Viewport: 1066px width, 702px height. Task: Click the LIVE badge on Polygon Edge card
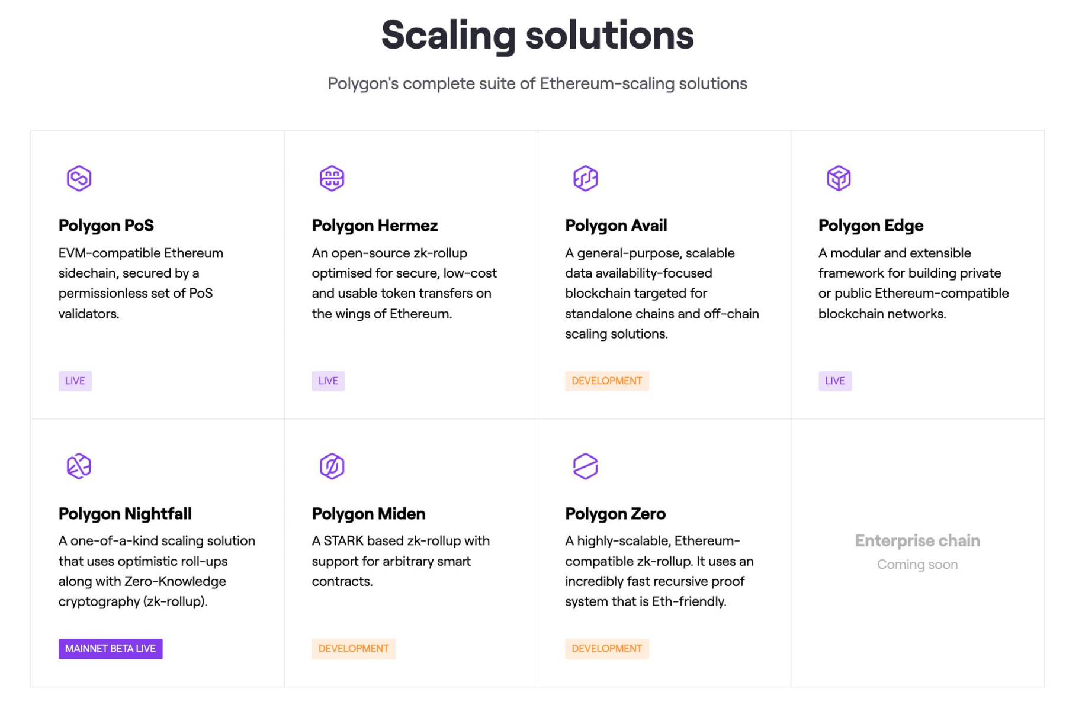pyautogui.click(x=835, y=381)
